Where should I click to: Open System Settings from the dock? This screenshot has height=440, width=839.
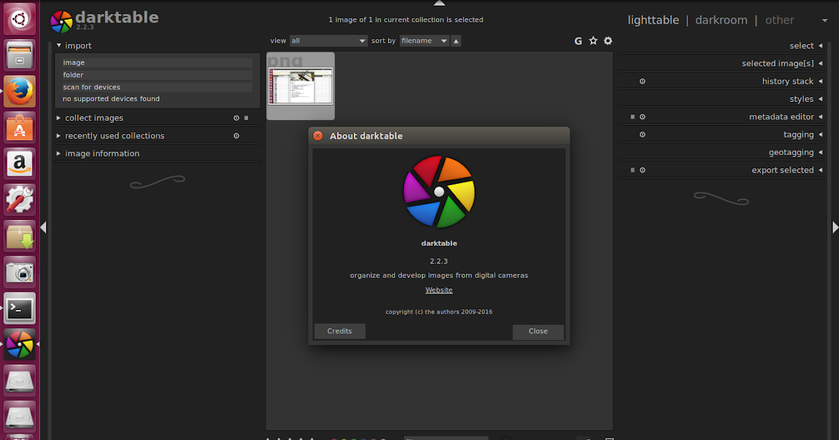(x=20, y=200)
